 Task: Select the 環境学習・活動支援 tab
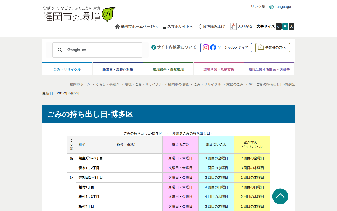pyautogui.click(x=219, y=69)
